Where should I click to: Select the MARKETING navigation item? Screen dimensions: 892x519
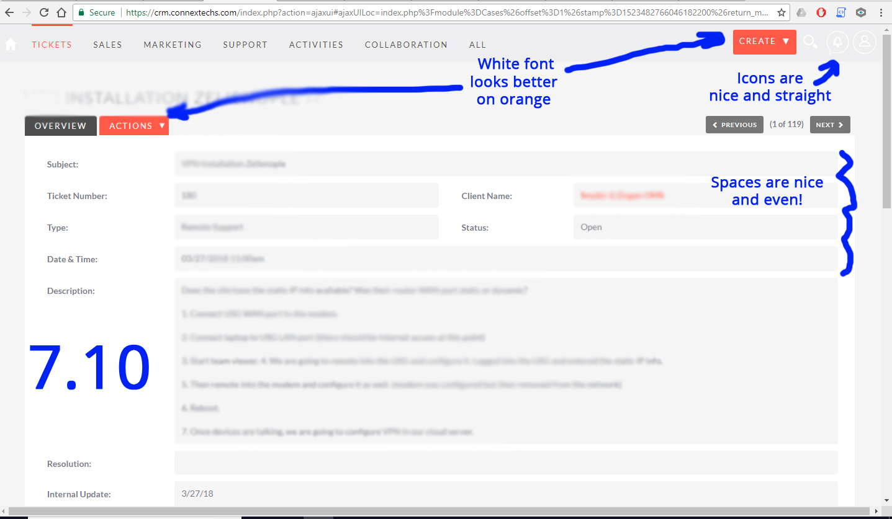click(172, 44)
